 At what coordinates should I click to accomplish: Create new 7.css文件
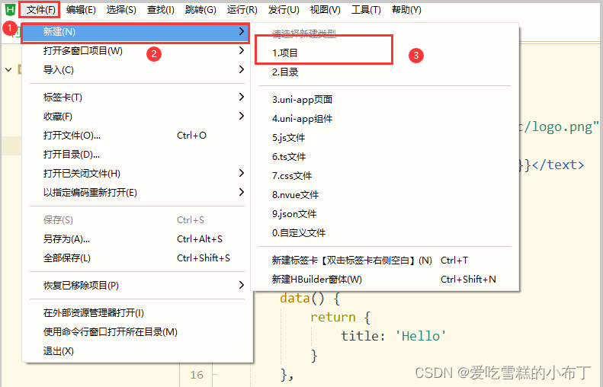pyautogui.click(x=384, y=176)
